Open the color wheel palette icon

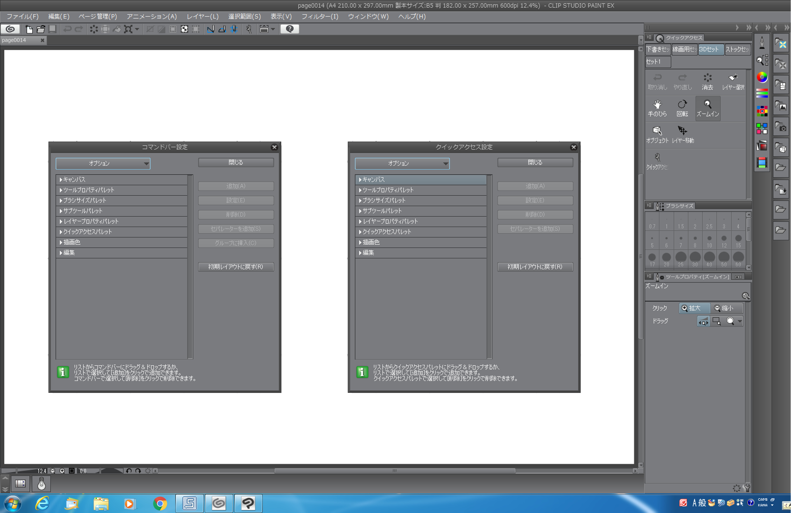762,77
